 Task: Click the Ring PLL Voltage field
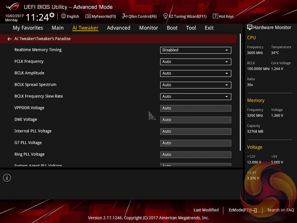pyautogui.click(x=196, y=154)
